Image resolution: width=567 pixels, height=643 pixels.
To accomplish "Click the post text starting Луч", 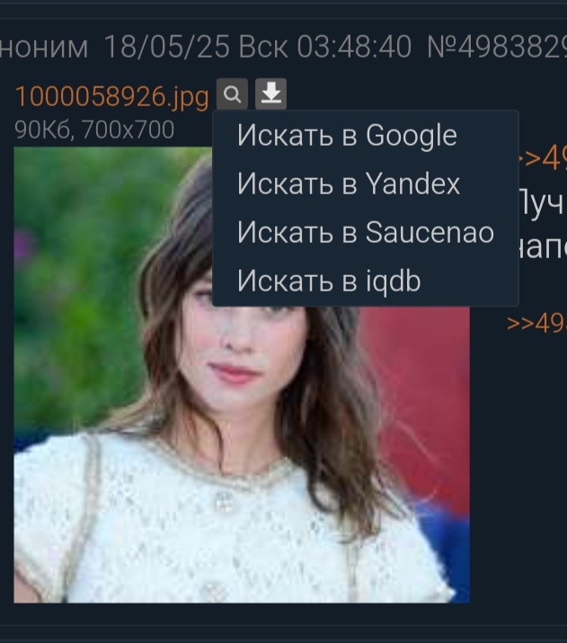I will pyautogui.click(x=543, y=203).
